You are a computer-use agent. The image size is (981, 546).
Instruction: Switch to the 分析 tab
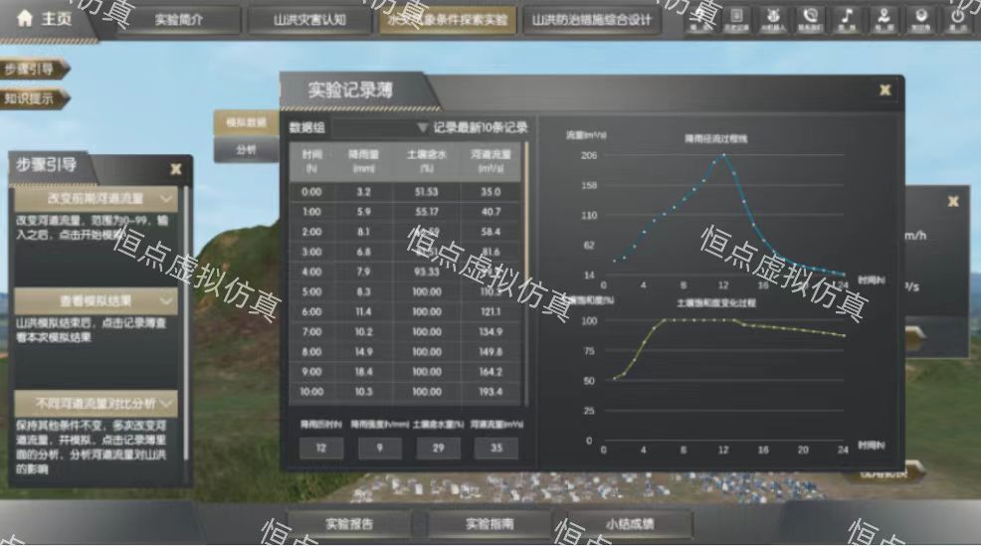click(x=245, y=150)
